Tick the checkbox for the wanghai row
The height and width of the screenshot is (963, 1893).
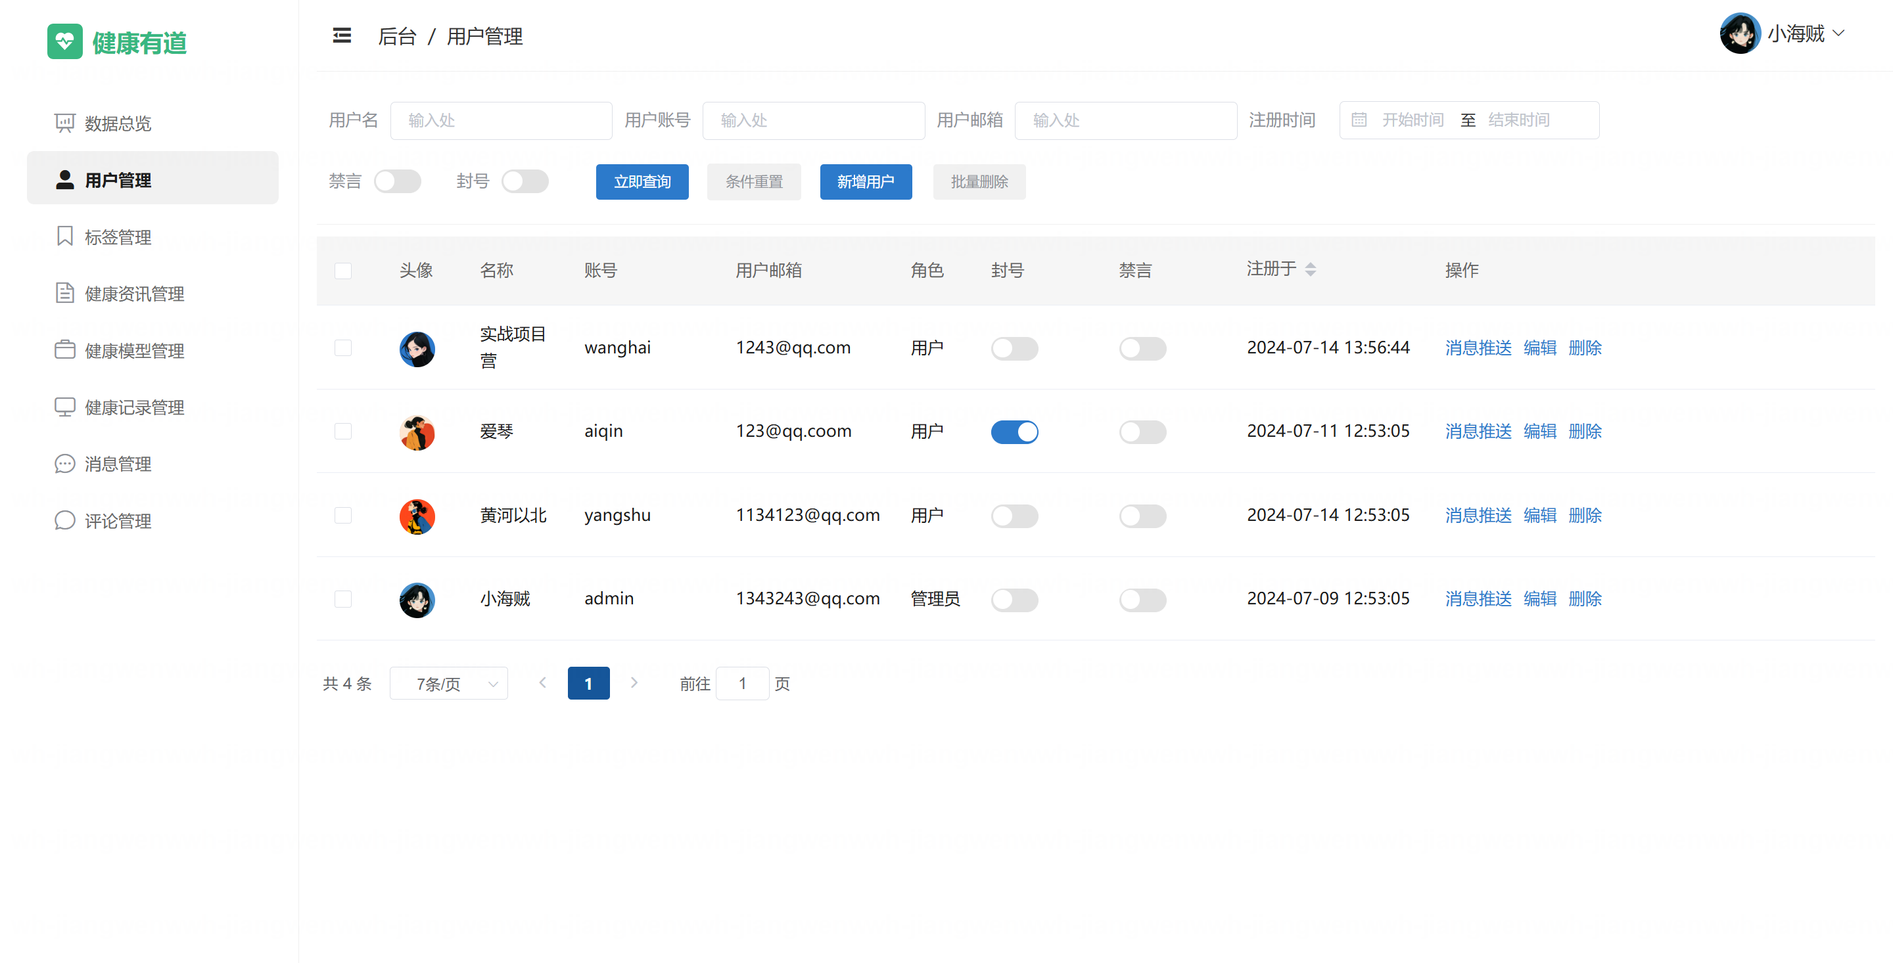pyautogui.click(x=342, y=347)
